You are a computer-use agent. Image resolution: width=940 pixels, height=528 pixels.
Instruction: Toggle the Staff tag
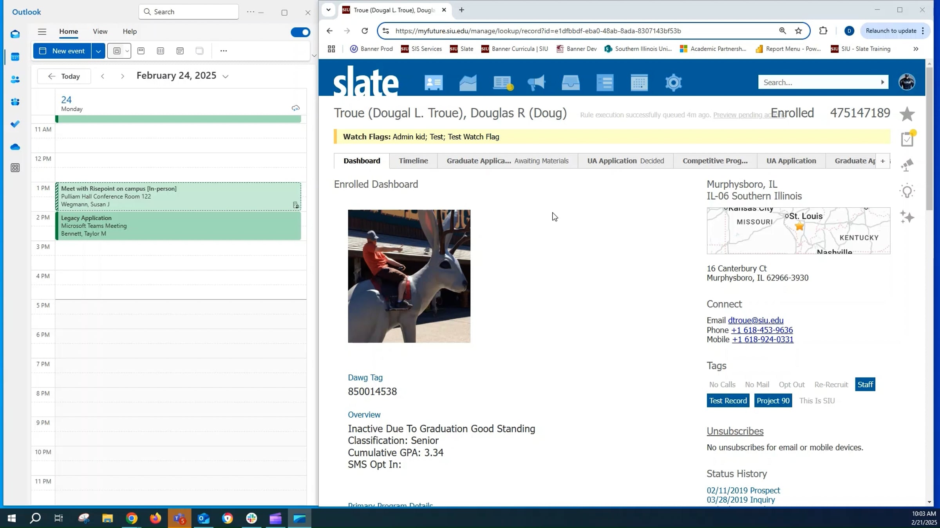coord(865,384)
